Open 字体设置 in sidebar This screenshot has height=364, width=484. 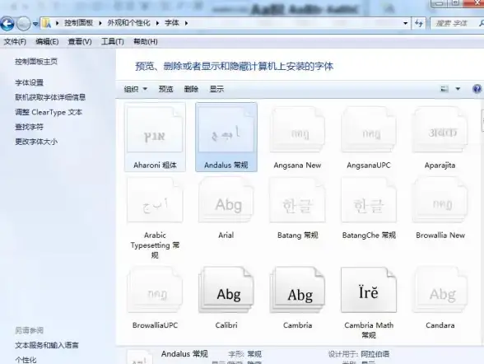30,82
